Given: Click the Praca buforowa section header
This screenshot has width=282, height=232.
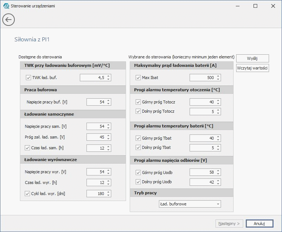Looking at the screenshot, I should pyautogui.click(x=73, y=90).
